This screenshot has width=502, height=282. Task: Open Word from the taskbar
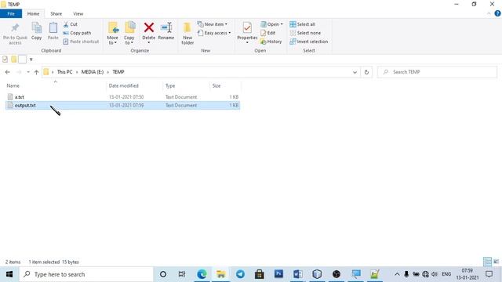(x=298, y=274)
